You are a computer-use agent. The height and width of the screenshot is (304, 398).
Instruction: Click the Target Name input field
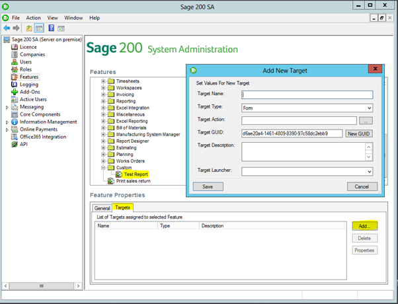307,95
